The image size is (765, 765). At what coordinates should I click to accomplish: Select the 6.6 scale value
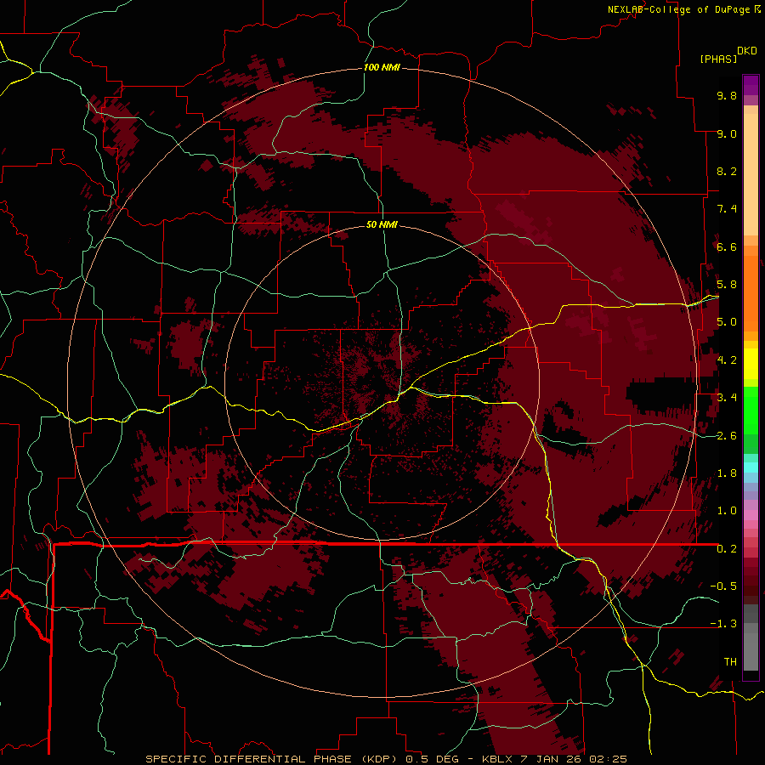coord(727,246)
